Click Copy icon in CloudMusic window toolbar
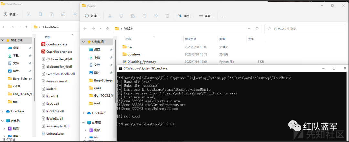 coord(40,14)
